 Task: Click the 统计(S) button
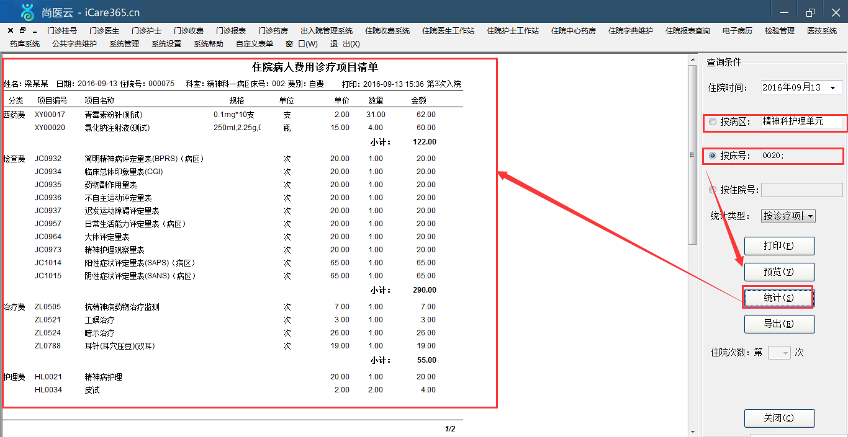(778, 298)
